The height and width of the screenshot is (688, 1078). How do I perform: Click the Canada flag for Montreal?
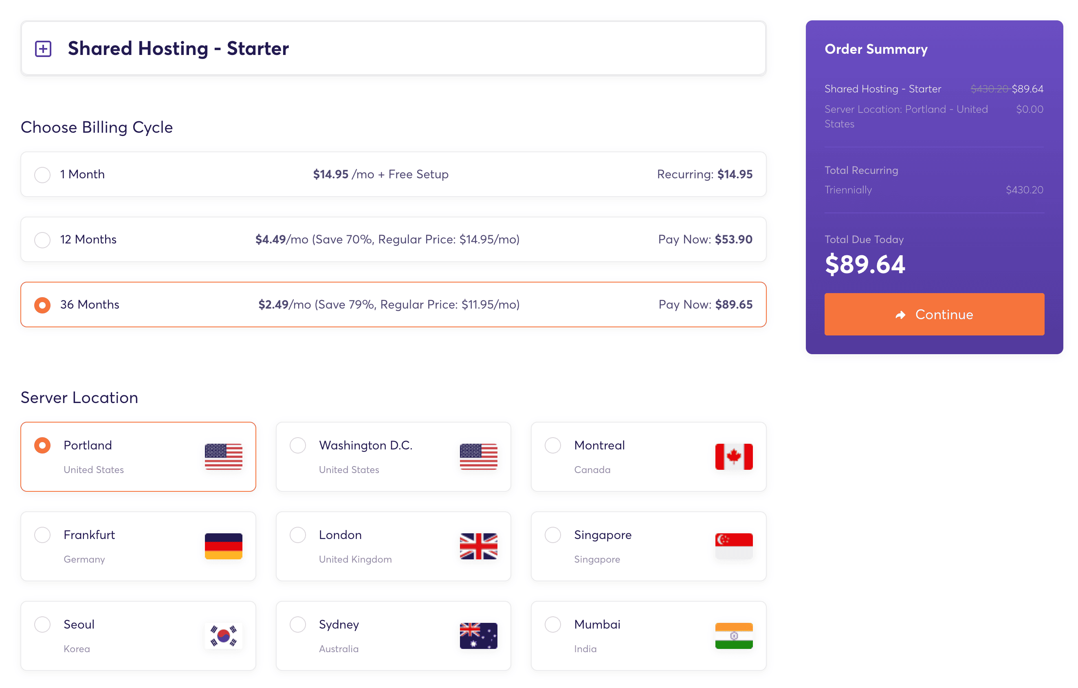tap(734, 457)
